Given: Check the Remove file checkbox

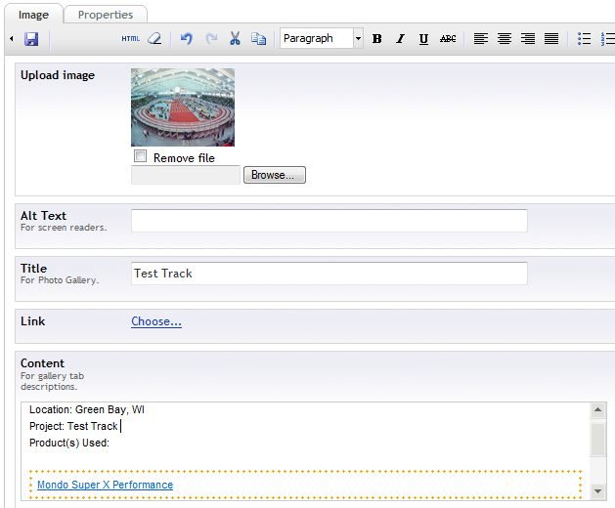Looking at the screenshot, I should pos(140,156).
